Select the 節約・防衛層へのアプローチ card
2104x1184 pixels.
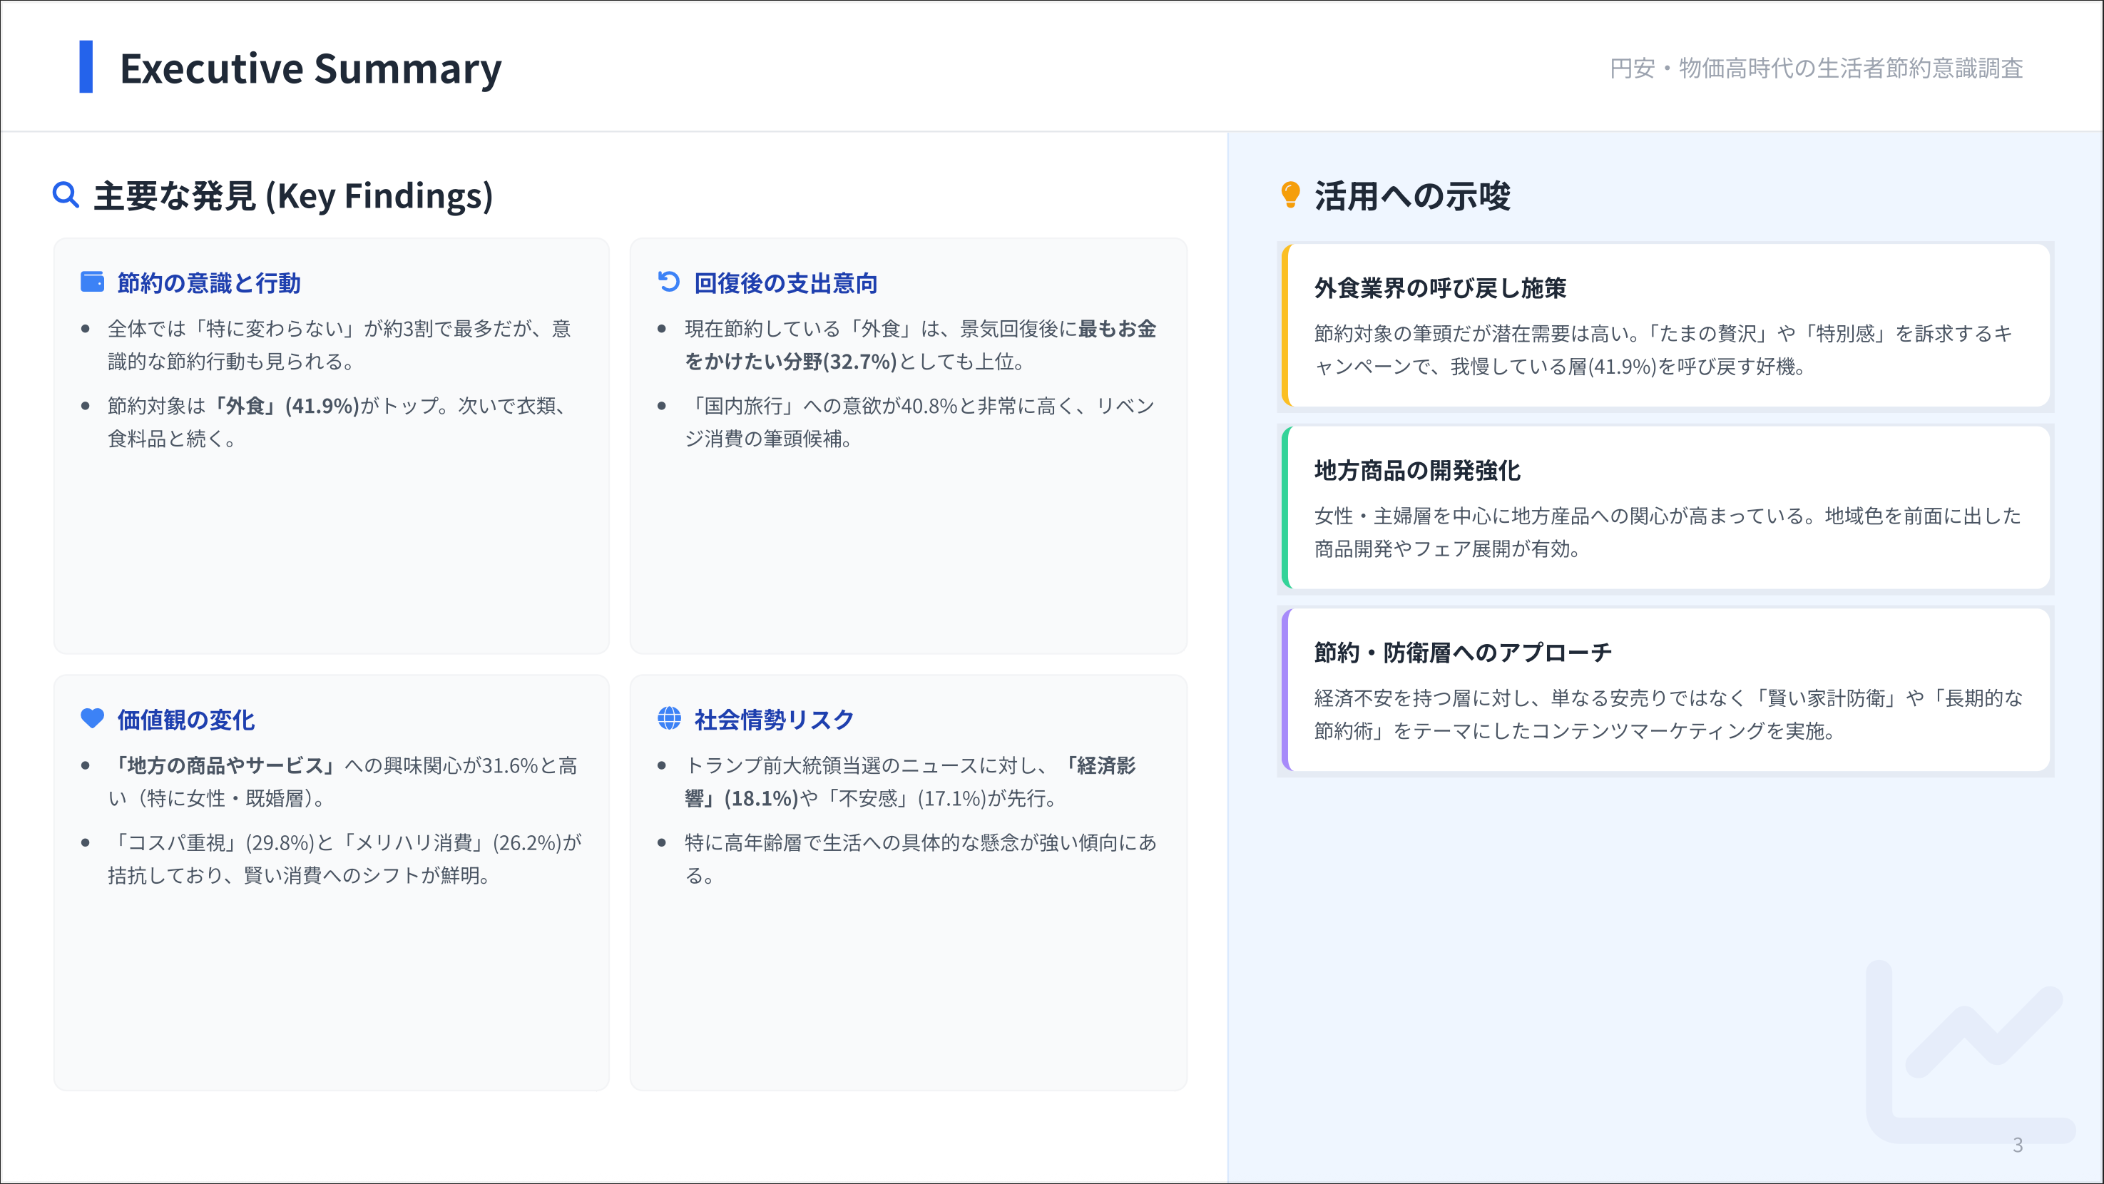click(x=1666, y=689)
